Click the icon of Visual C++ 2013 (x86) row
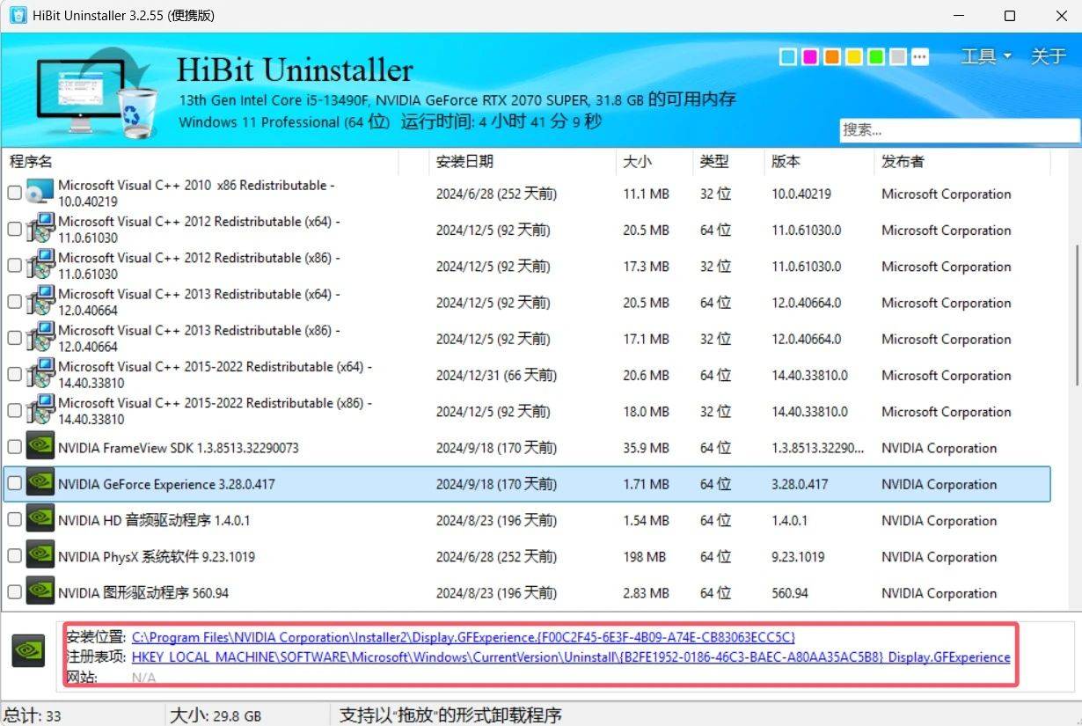The height and width of the screenshot is (726, 1082). tap(40, 338)
